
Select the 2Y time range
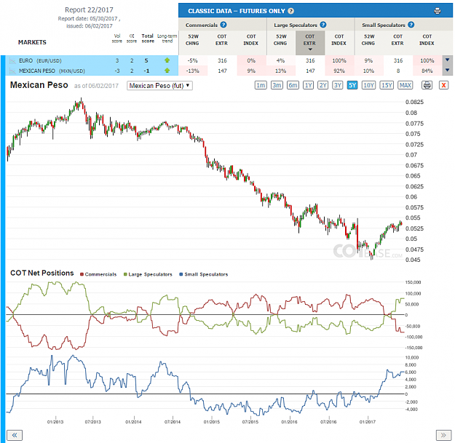pos(323,85)
